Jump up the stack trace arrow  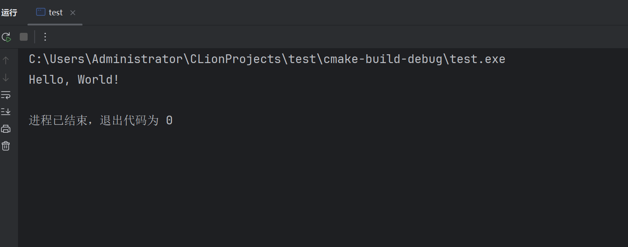(6, 60)
